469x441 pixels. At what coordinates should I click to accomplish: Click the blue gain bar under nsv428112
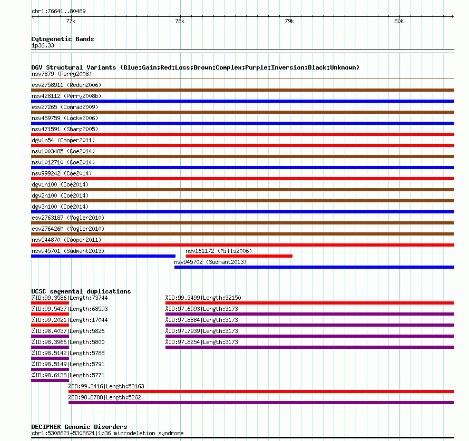(242, 101)
